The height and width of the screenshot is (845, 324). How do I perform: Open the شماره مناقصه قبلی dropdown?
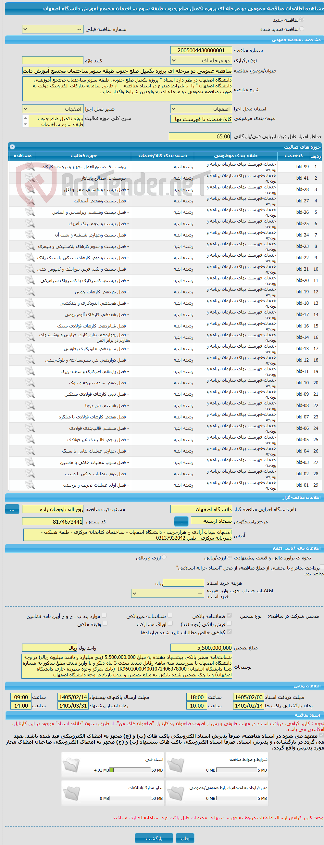(53, 29)
